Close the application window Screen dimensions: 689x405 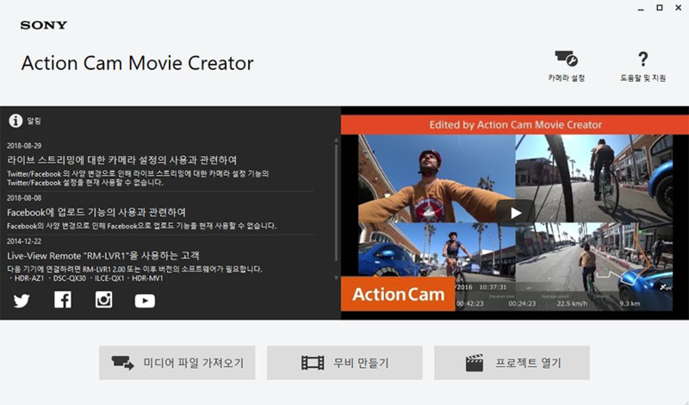click(679, 8)
